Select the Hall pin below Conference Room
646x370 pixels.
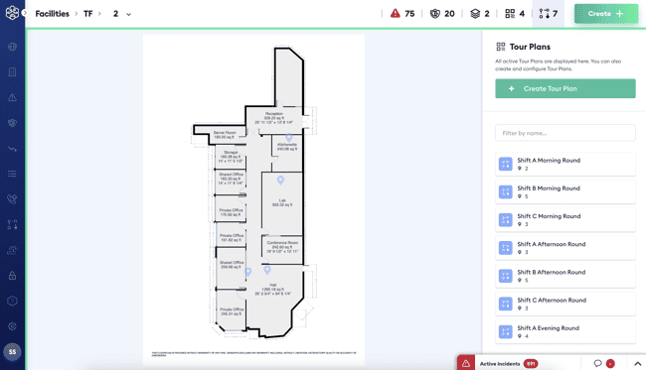[267, 270]
